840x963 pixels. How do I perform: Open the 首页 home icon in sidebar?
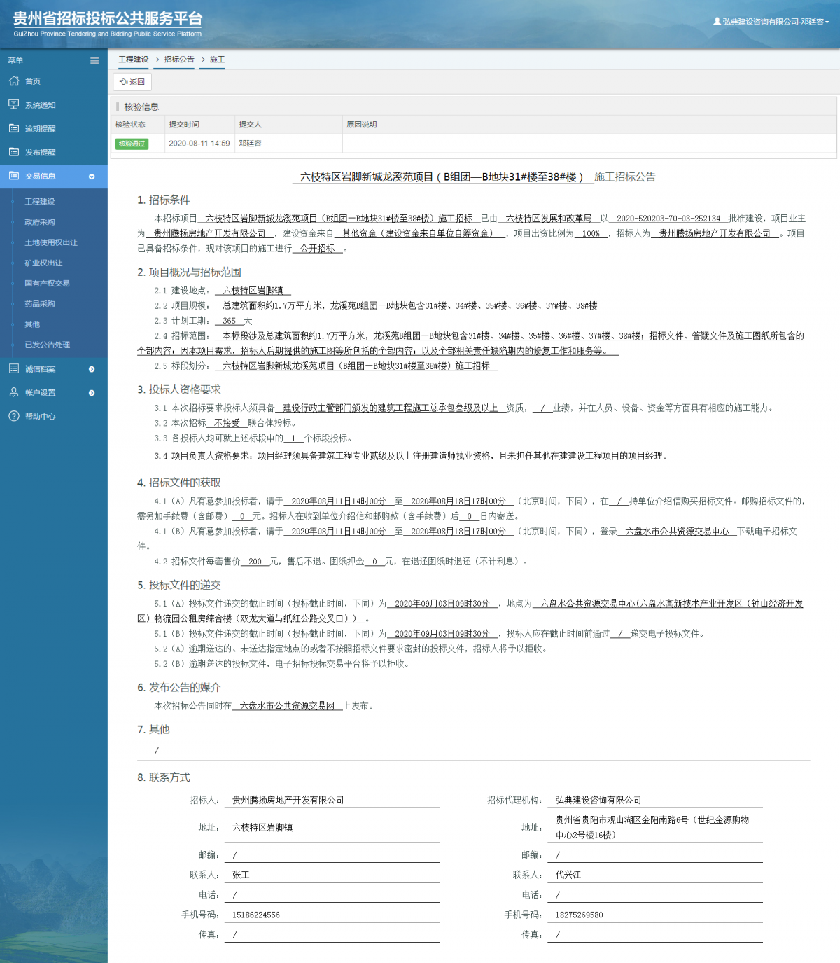click(x=14, y=81)
